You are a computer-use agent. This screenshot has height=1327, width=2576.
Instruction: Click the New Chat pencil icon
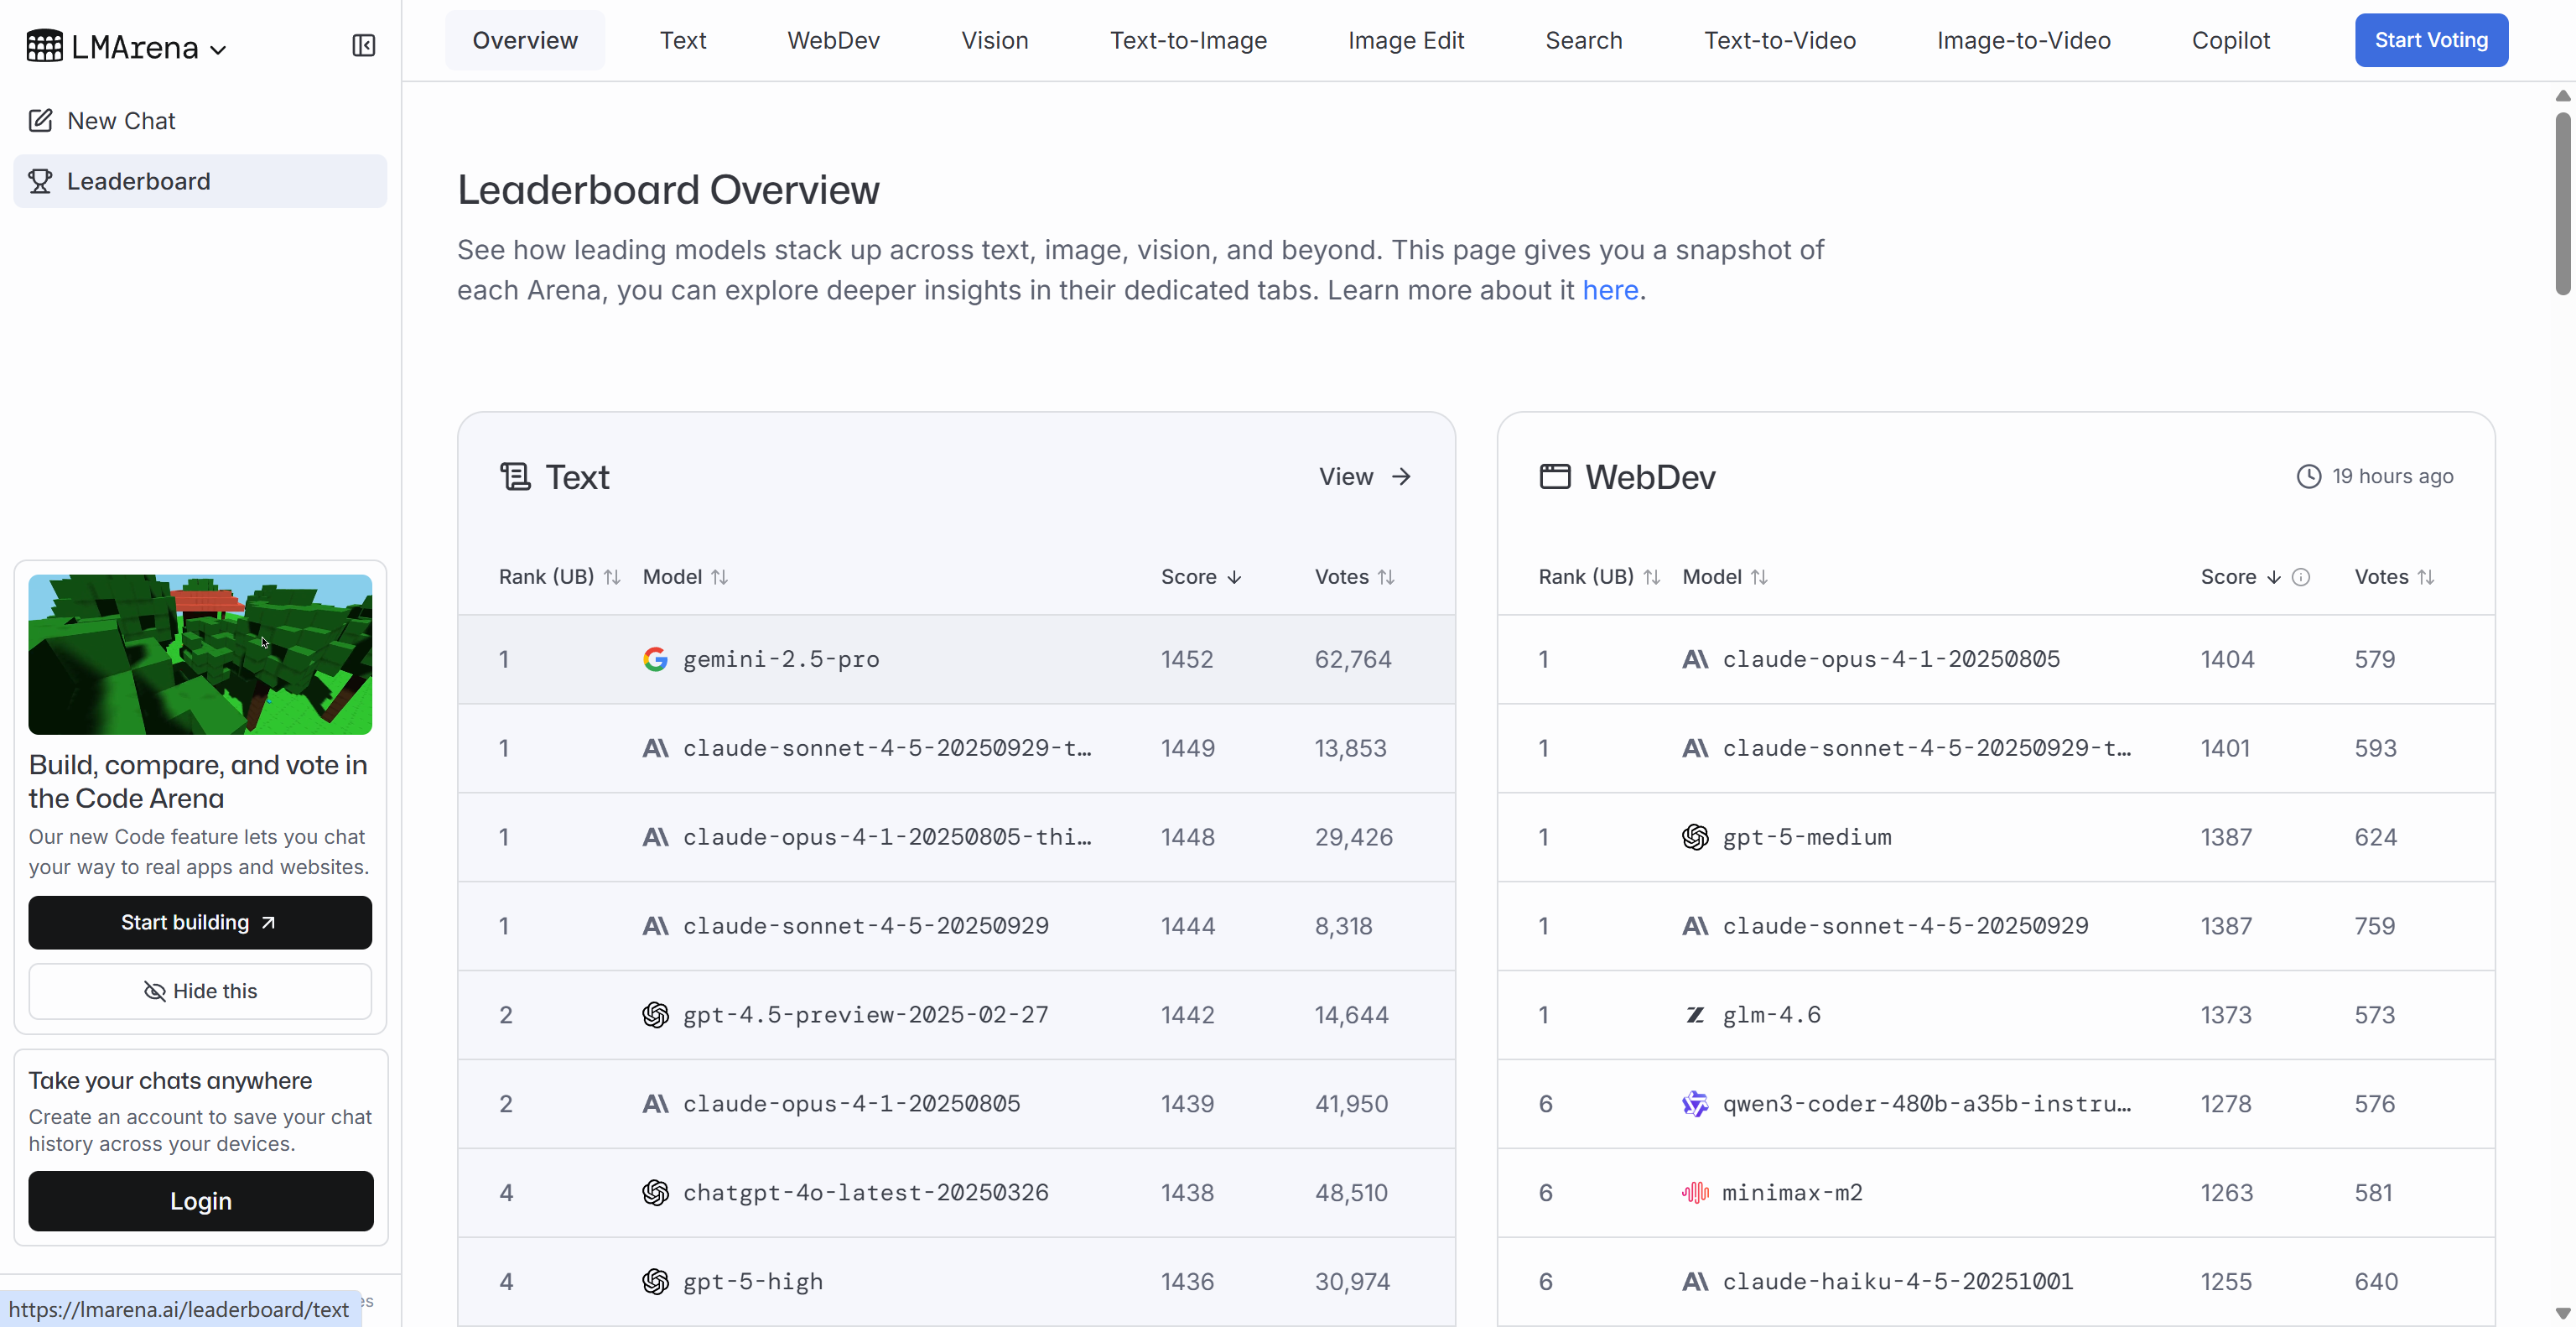click(40, 121)
